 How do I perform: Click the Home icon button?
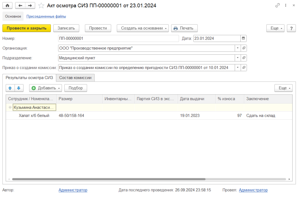click(8, 6)
